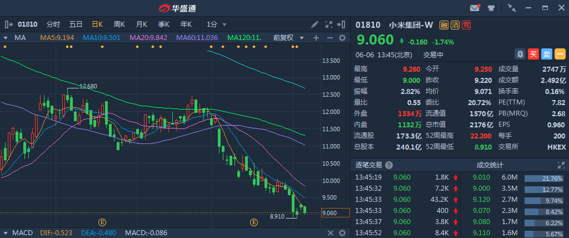Hide the right quote panel icon

341,24
